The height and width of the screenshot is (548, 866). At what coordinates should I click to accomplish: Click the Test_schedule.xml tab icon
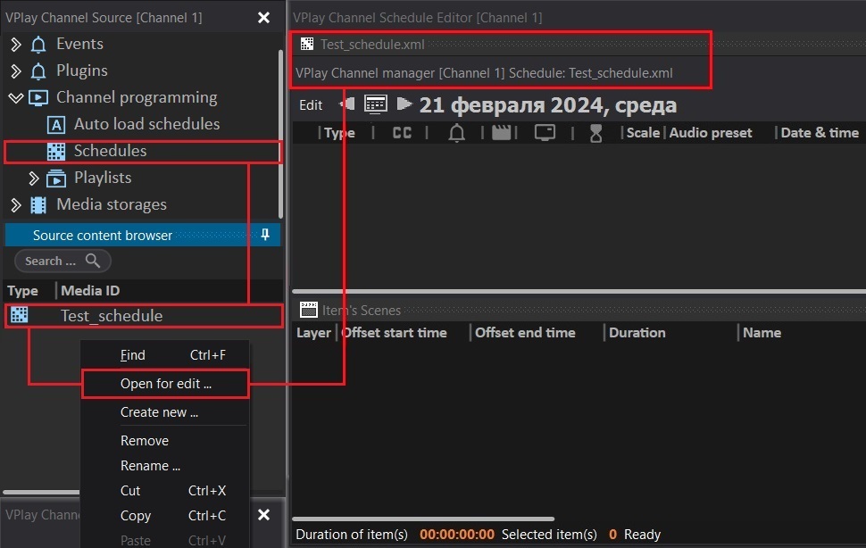click(x=307, y=44)
